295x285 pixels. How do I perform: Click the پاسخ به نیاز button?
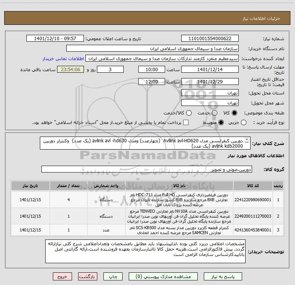pyautogui.click(x=223, y=277)
